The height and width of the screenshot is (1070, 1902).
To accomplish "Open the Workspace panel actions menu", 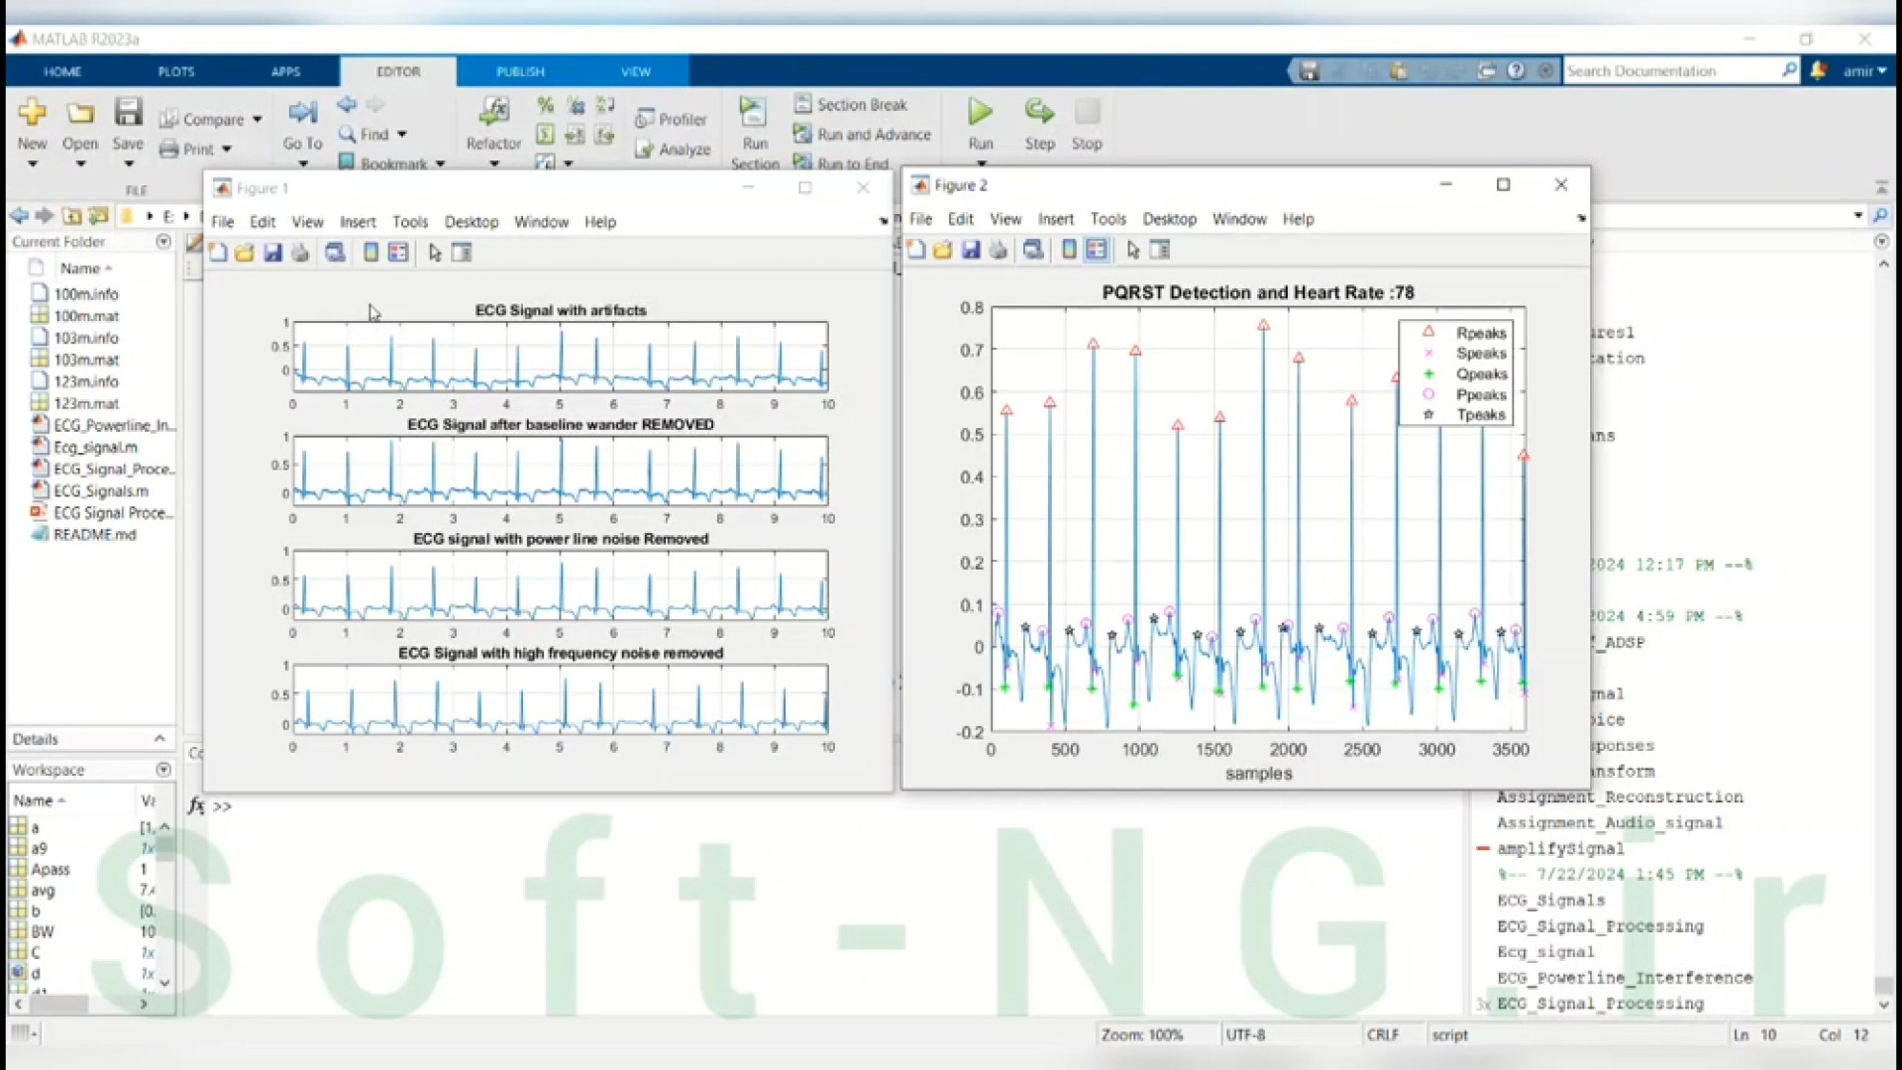I will click(163, 770).
